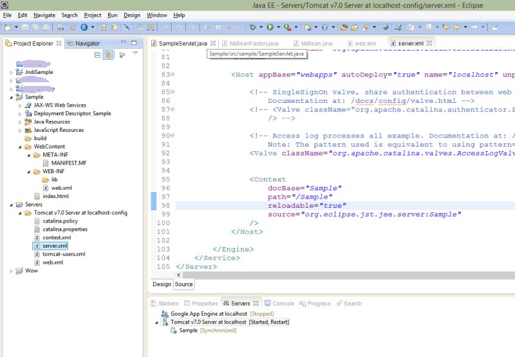Click the Open Task folder icon
The image size is (515, 357).
[355, 27]
